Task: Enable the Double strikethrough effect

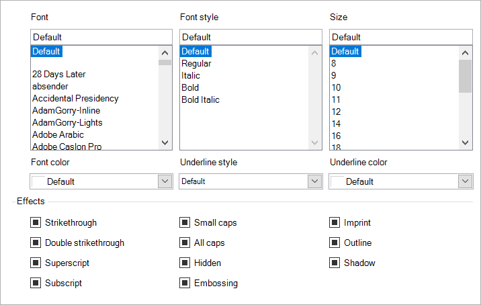Action: 36,243
